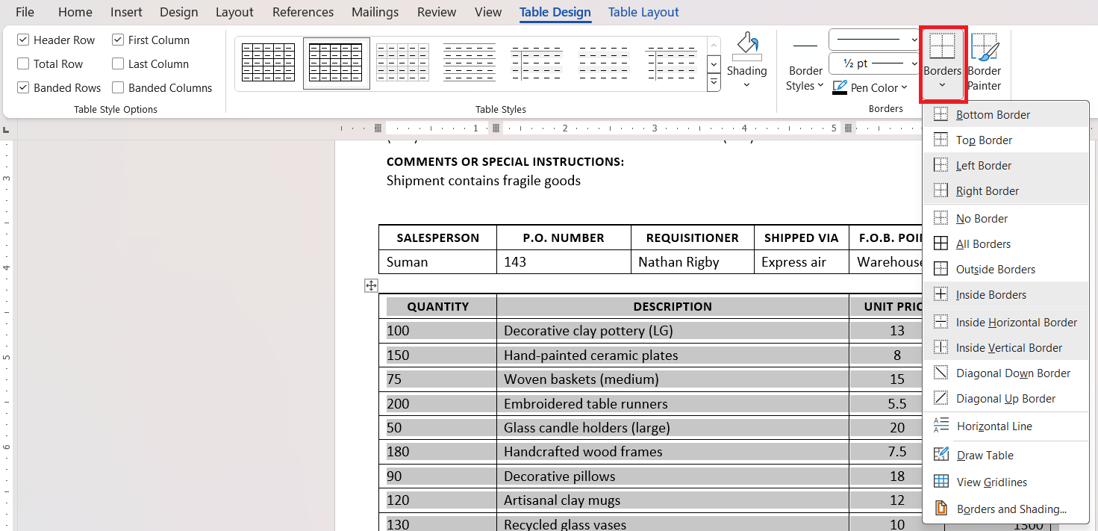Click the Right Border icon
1098x531 pixels.
coord(941,191)
